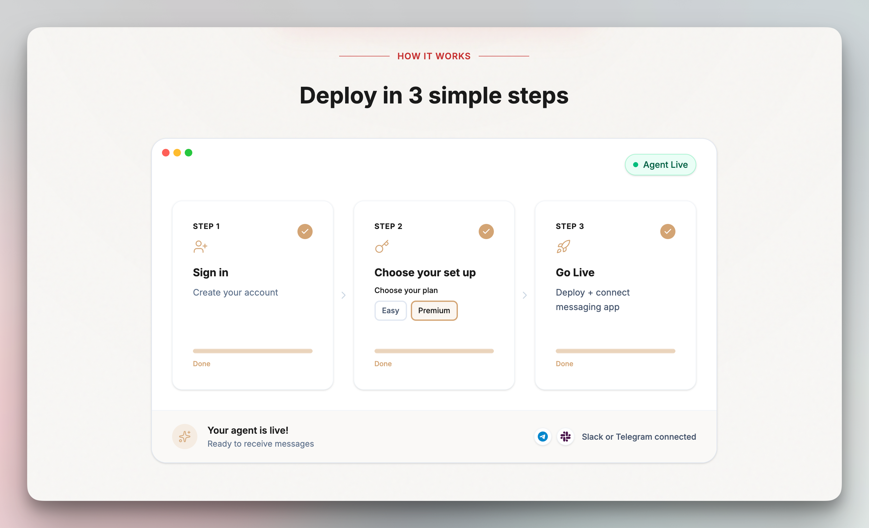
Task: Click the Step 1 progress bar
Action: pyautogui.click(x=253, y=351)
